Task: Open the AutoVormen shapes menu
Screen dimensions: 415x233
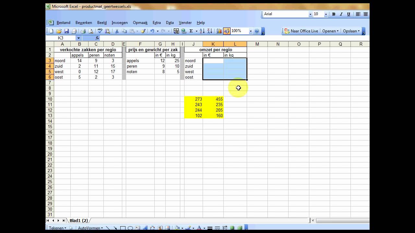Action: point(90,228)
